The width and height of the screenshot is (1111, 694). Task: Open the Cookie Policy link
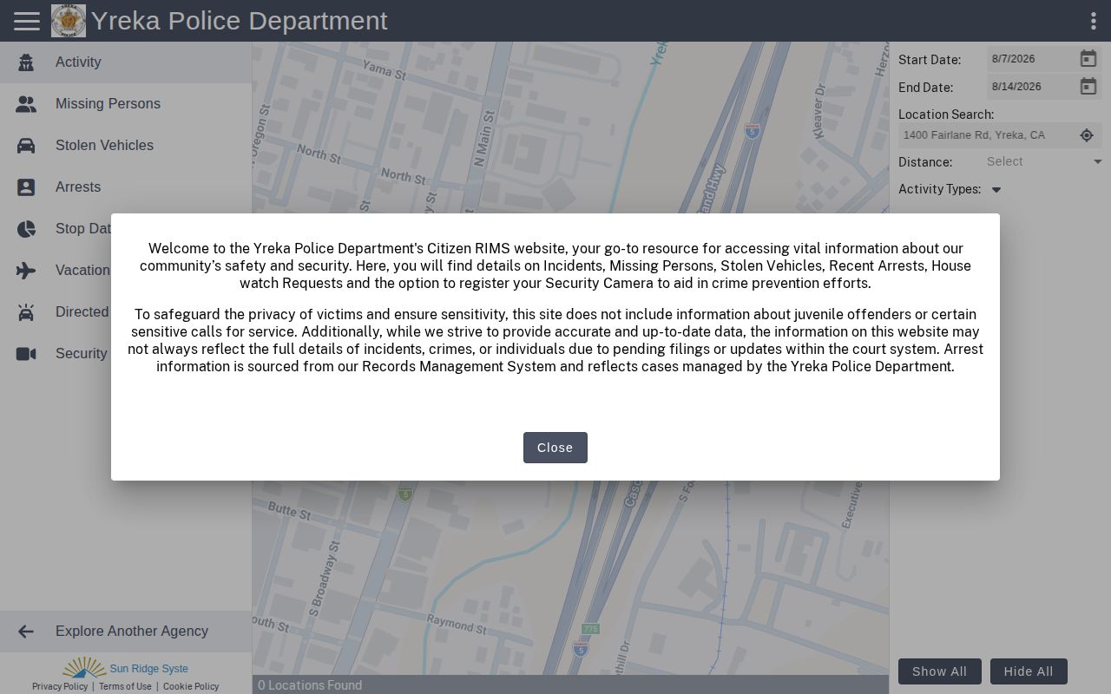[x=191, y=686]
